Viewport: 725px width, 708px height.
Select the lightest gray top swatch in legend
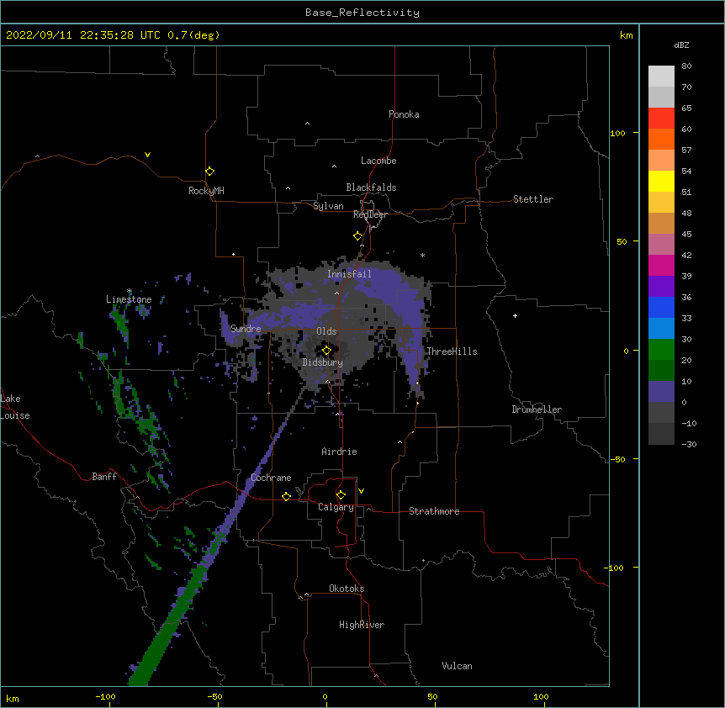click(x=661, y=77)
